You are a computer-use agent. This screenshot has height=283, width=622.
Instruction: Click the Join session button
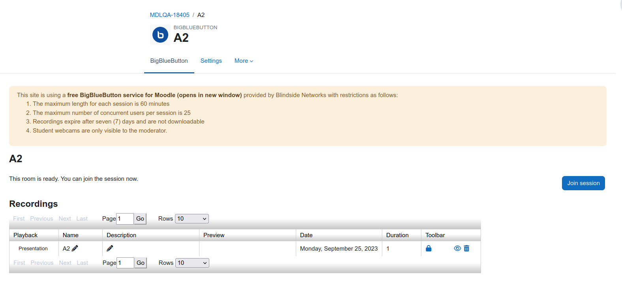[583, 183]
